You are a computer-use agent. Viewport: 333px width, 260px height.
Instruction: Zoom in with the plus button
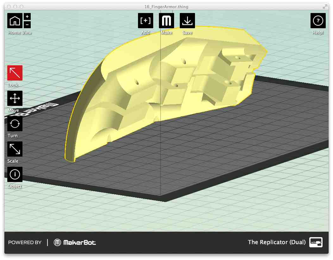pyautogui.click(x=27, y=17)
